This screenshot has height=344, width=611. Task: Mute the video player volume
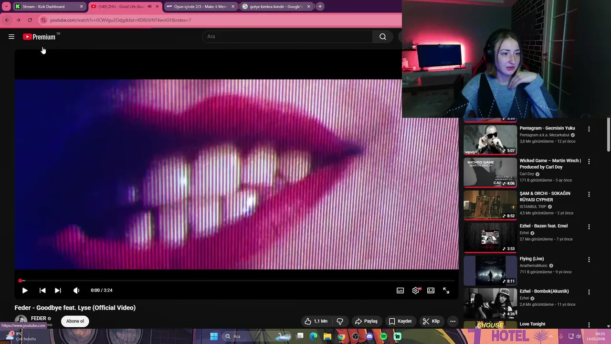pos(76,290)
